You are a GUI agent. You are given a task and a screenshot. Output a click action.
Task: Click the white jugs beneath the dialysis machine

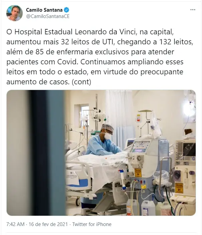[x=149, y=208]
